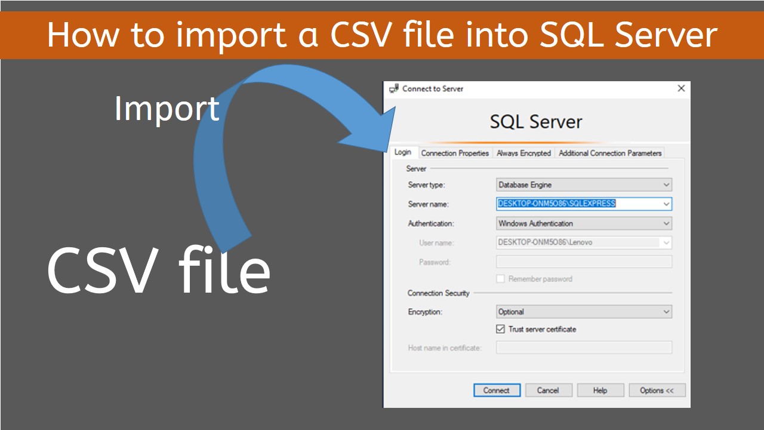This screenshot has width=764, height=430.
Task: Click the Connect button
Action: [x=497, y=390]
